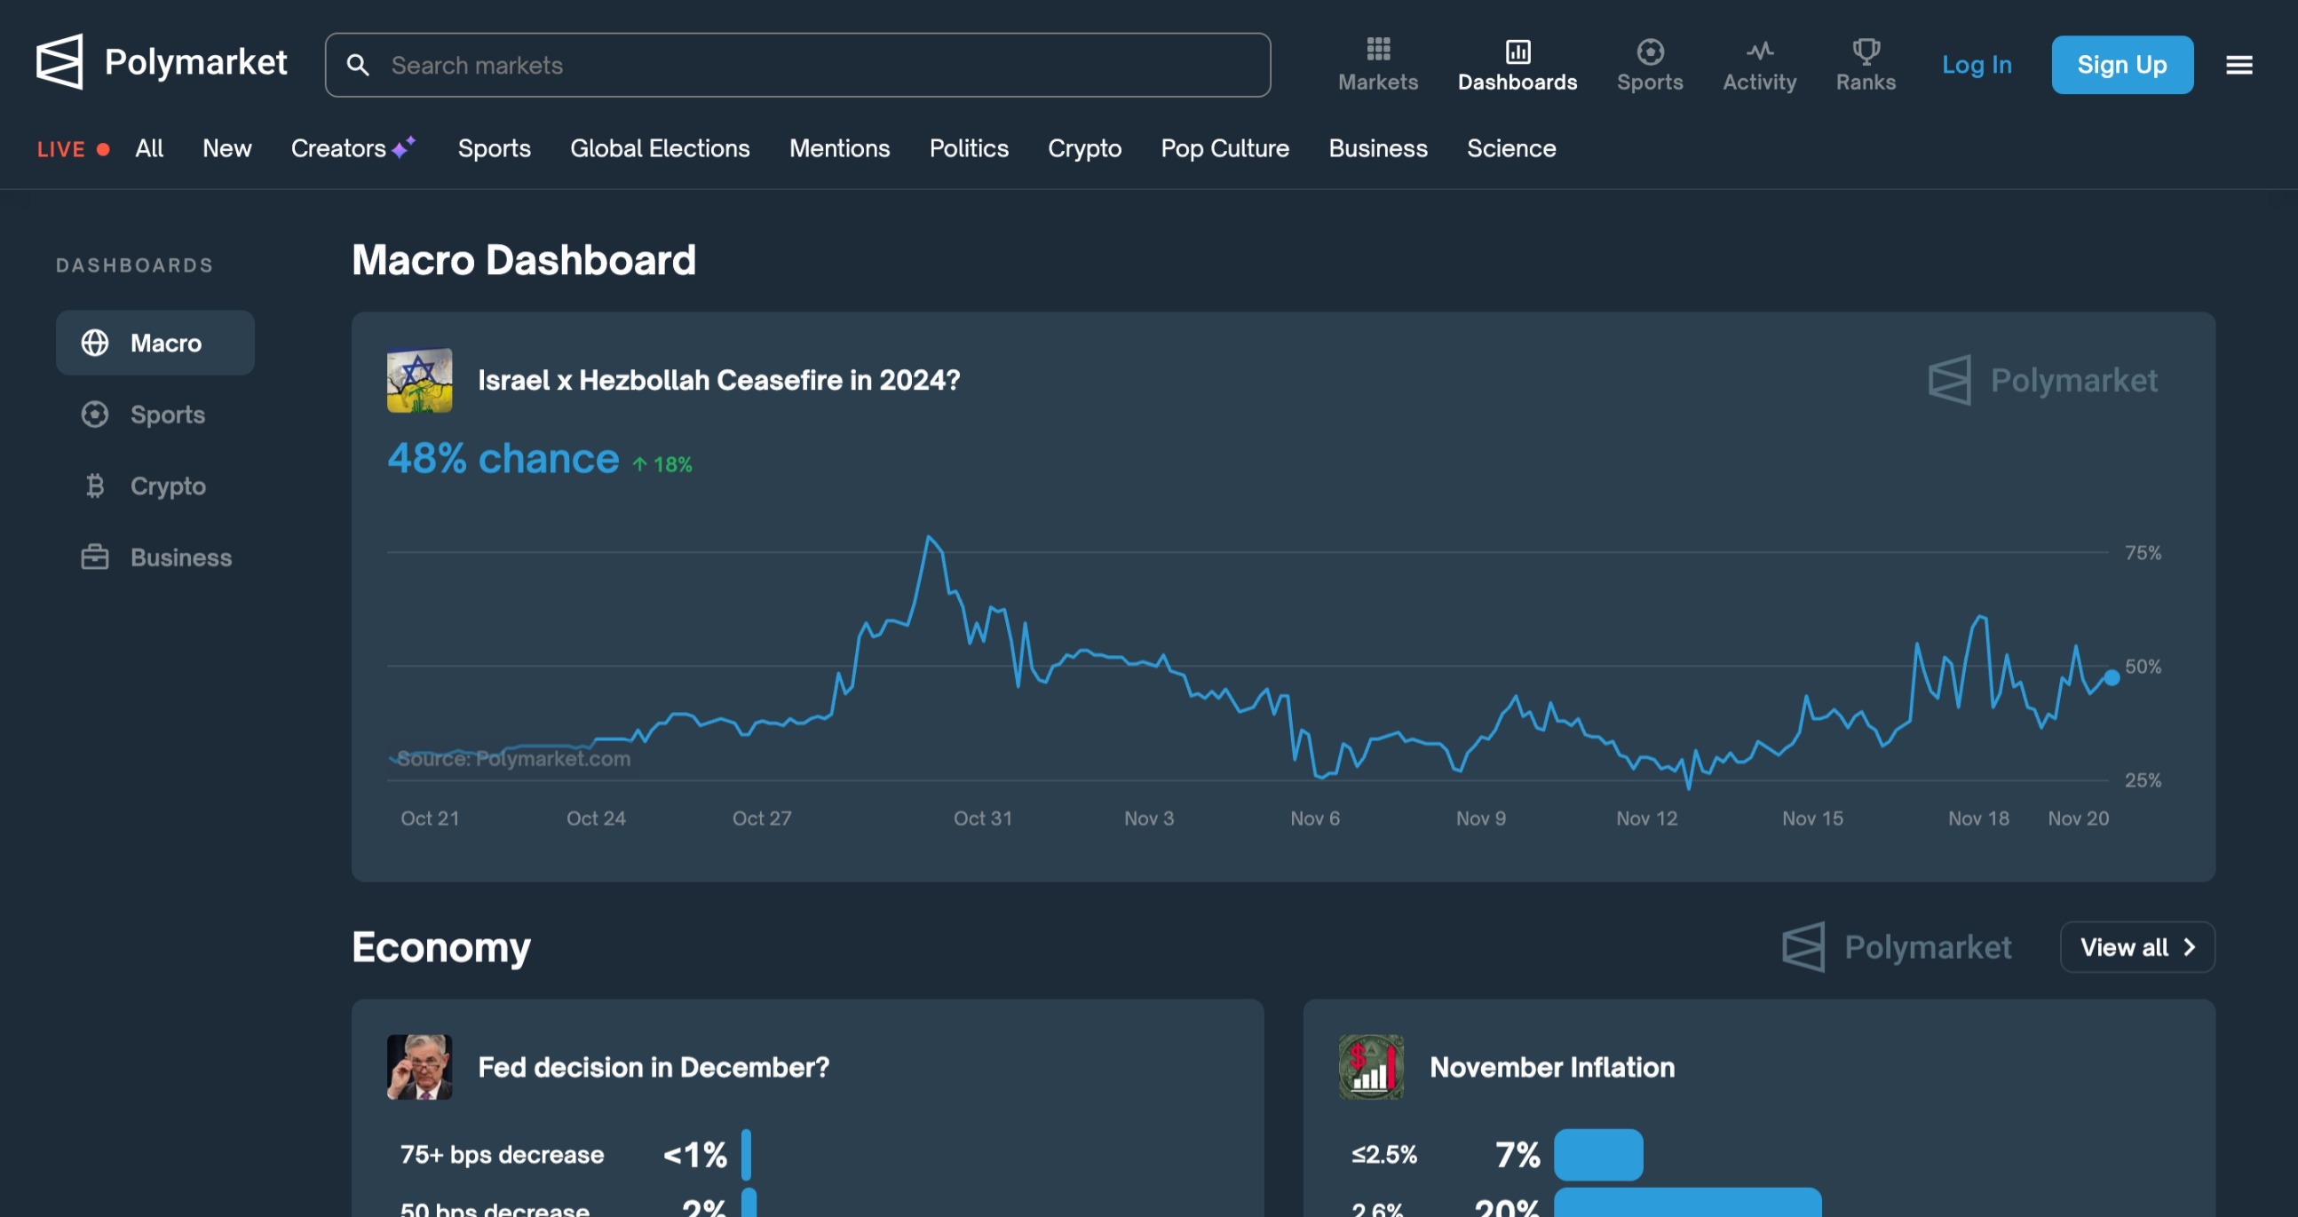Click the current price dot on chart

2112,677
